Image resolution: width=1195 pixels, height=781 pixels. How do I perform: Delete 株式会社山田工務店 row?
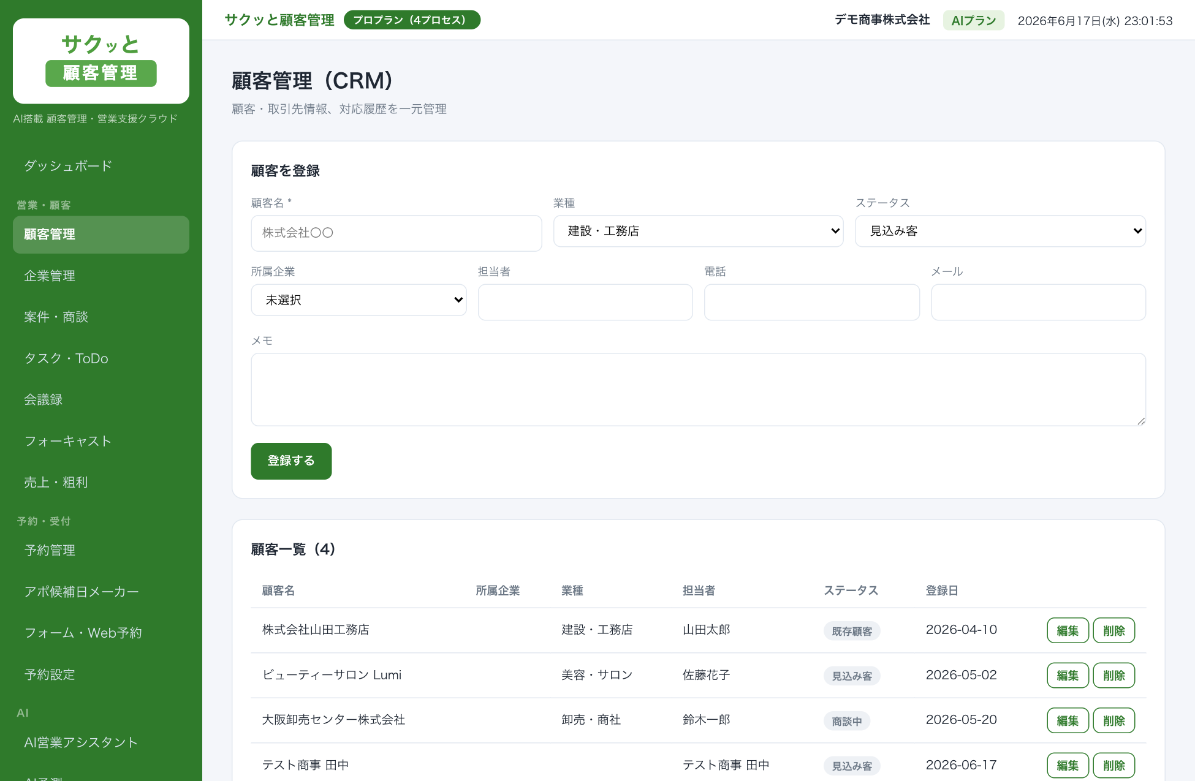coord(1114,630)
